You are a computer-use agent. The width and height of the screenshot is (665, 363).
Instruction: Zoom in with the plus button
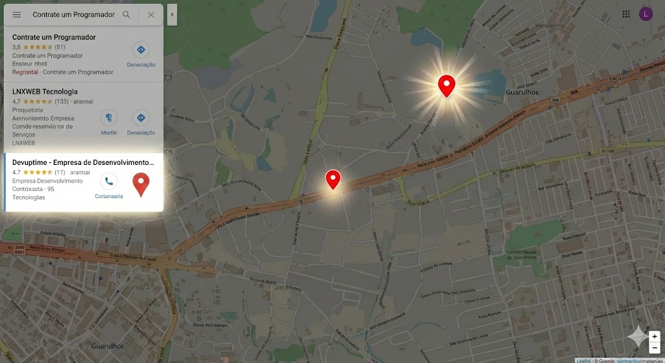(655, 337)
